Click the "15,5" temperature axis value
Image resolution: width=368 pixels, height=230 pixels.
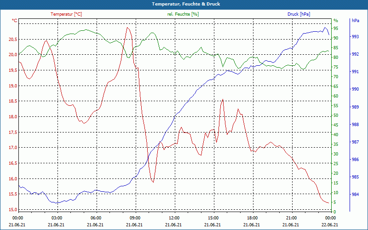[x=13, y=194]
